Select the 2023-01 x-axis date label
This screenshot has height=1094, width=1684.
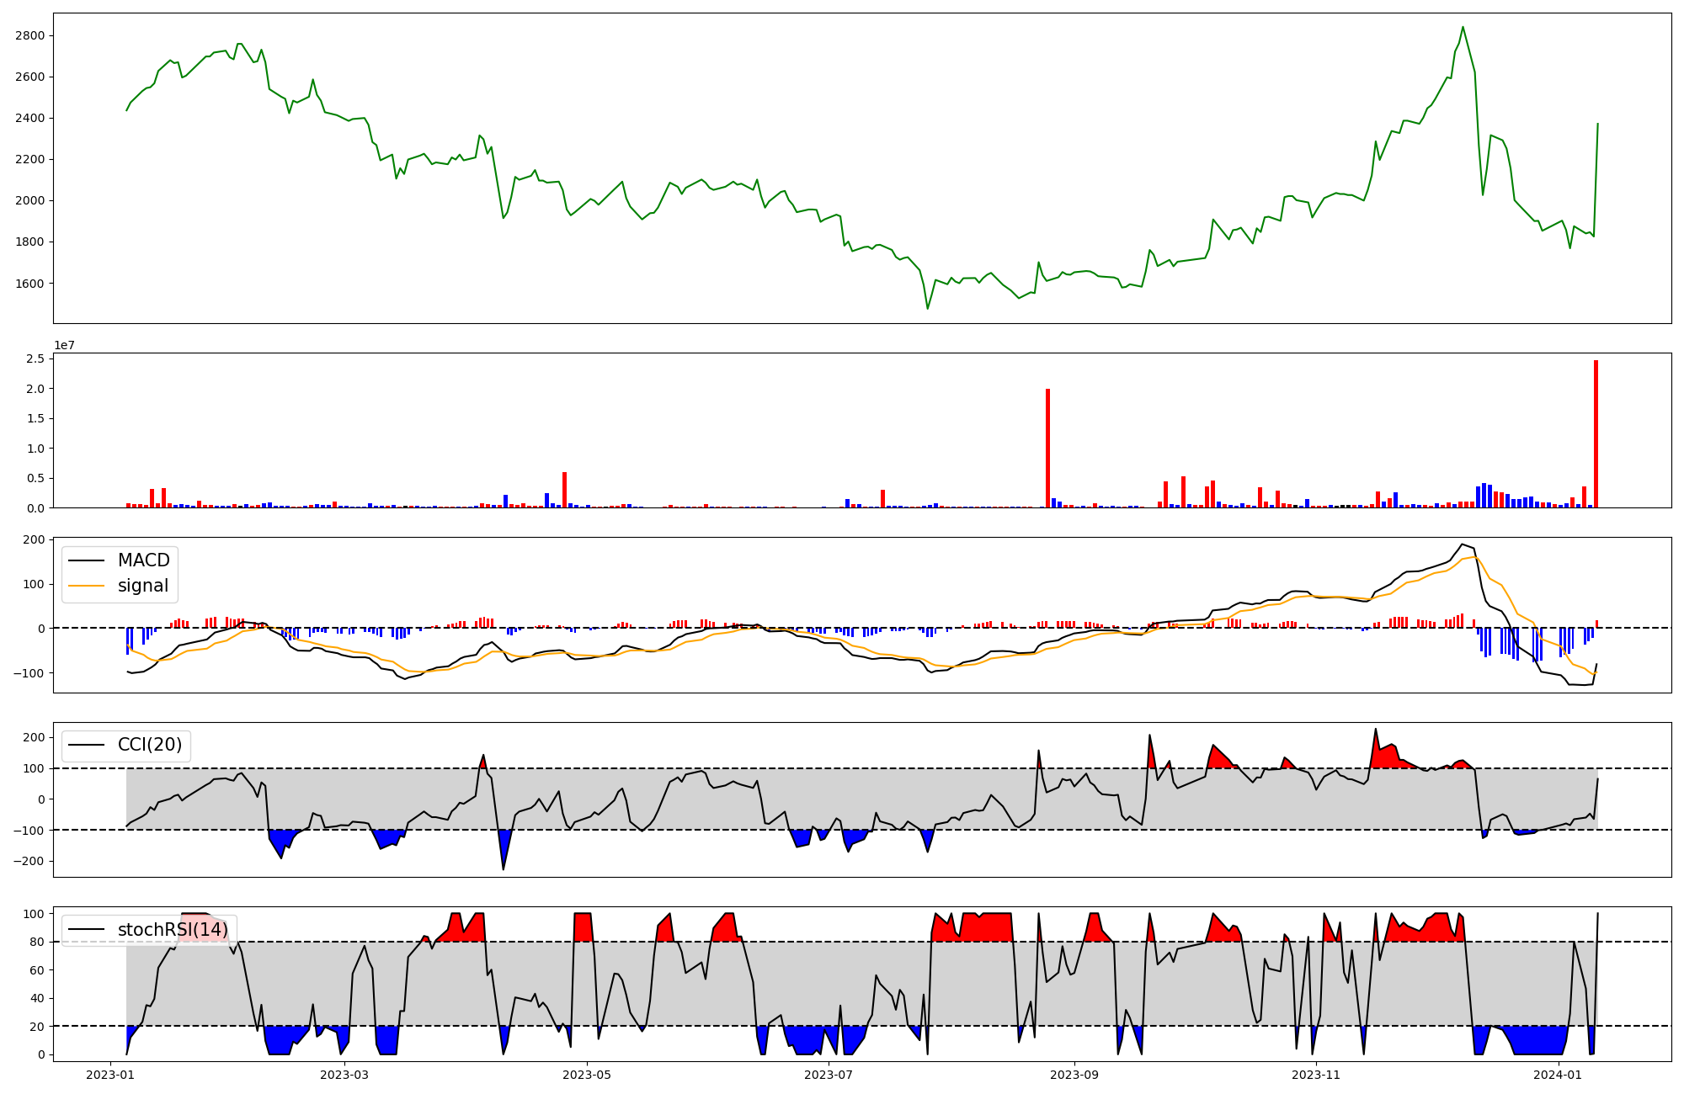109,1075
